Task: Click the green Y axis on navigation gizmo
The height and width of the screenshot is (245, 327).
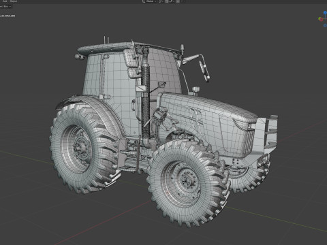Action: coord(320,18)
